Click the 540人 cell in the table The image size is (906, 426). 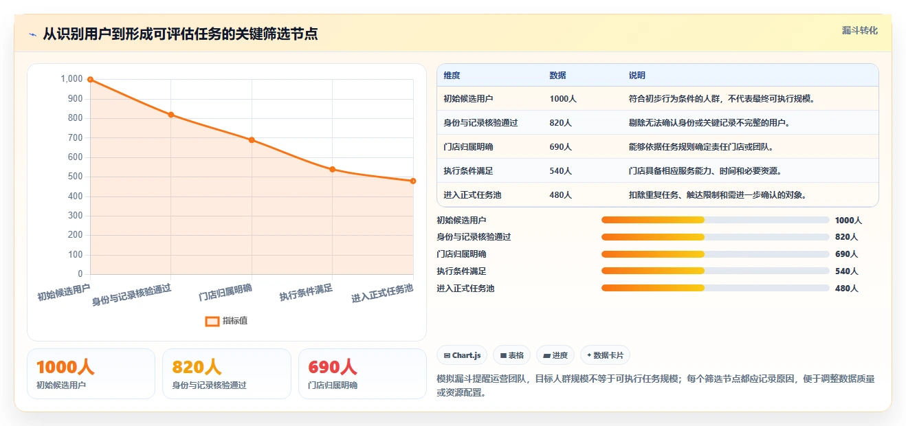click(560, 171)
